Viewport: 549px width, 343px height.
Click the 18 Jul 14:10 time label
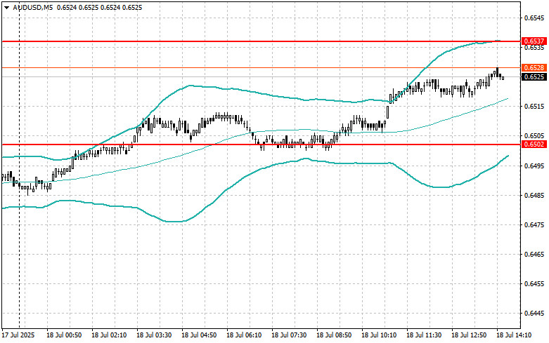[514, 335]
